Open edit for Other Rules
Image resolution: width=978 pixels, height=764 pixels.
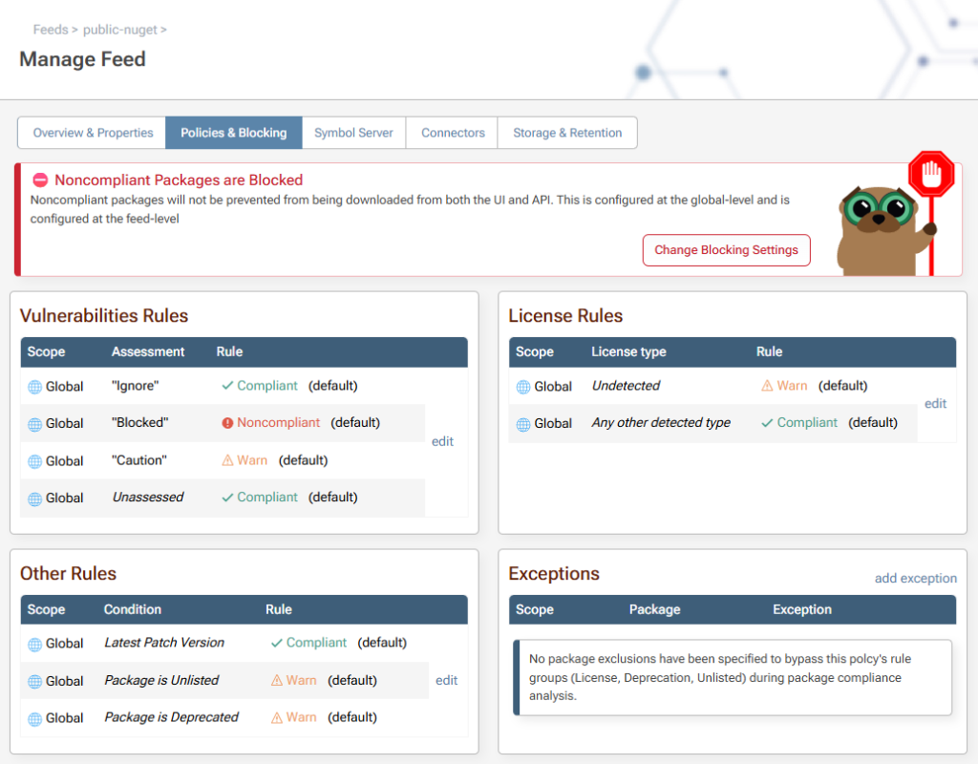[446, 680]
